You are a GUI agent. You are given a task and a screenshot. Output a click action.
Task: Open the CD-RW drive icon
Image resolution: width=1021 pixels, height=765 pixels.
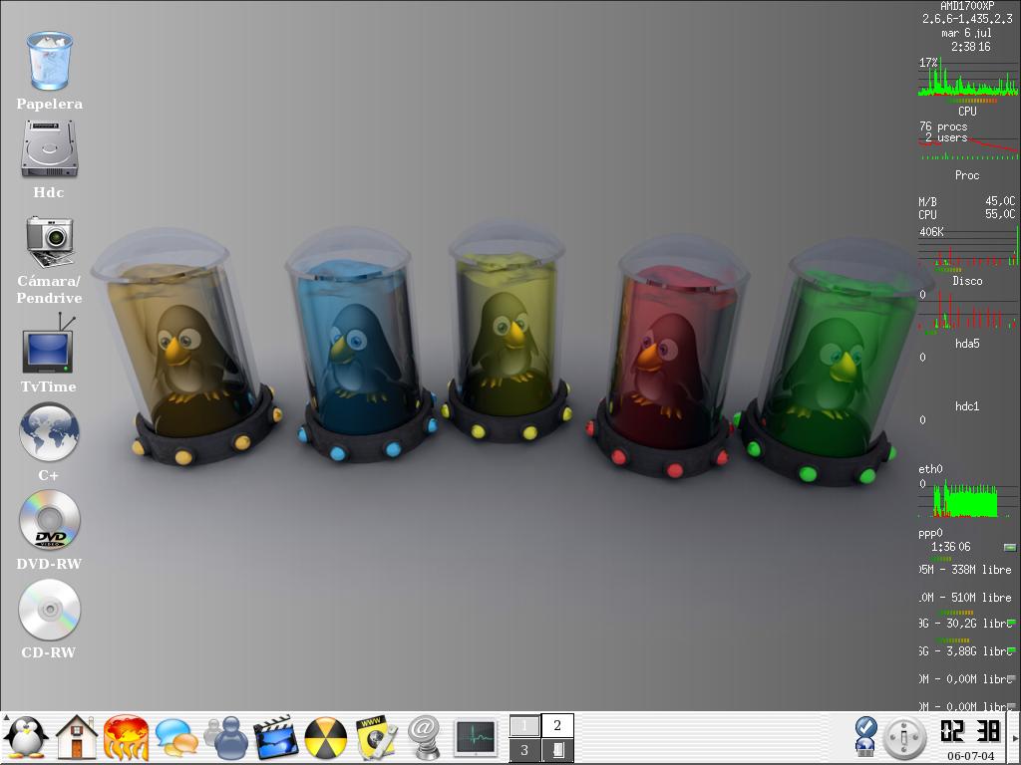[x=49, y=610]
